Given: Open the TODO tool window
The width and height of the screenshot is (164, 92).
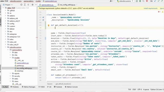Looking at the screenshot, I should click(x=42, y=87).
